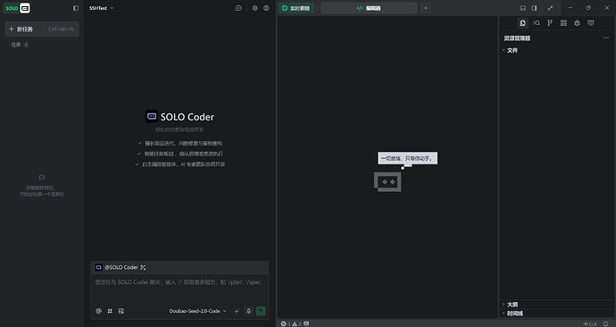Open the last side panel robot icon
Image resolution: width=616 pixels, height=327 pixels.
click(x=590, y=23)
